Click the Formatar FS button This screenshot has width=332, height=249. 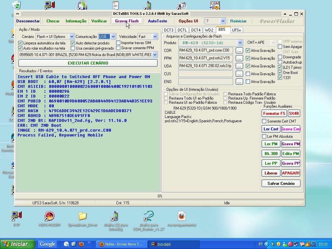tap(274, 113)
